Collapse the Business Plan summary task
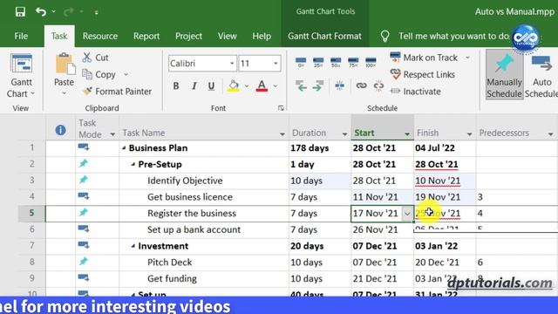558x314 pixels. (124, 147)
